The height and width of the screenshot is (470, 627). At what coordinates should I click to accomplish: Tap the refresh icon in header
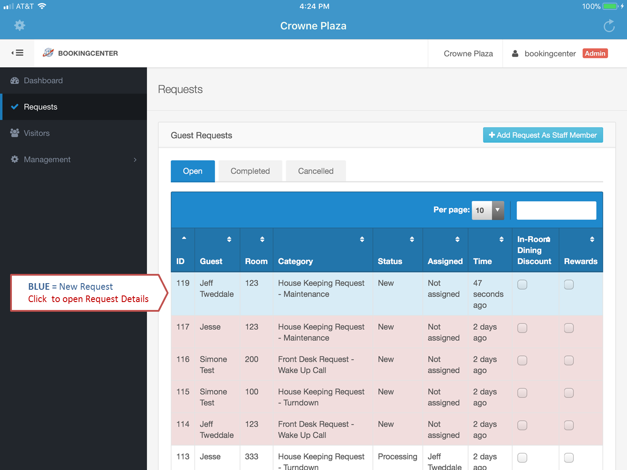[609, 26]
